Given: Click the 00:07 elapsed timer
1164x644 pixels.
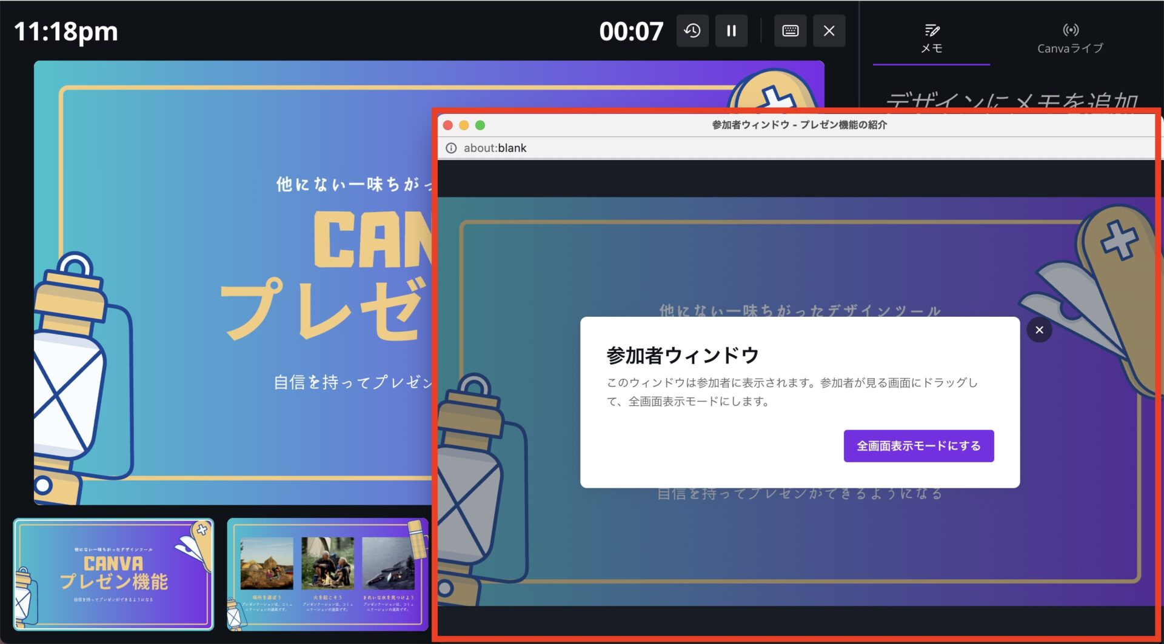Looking at the screenshot, I should (x=631, y=32).
